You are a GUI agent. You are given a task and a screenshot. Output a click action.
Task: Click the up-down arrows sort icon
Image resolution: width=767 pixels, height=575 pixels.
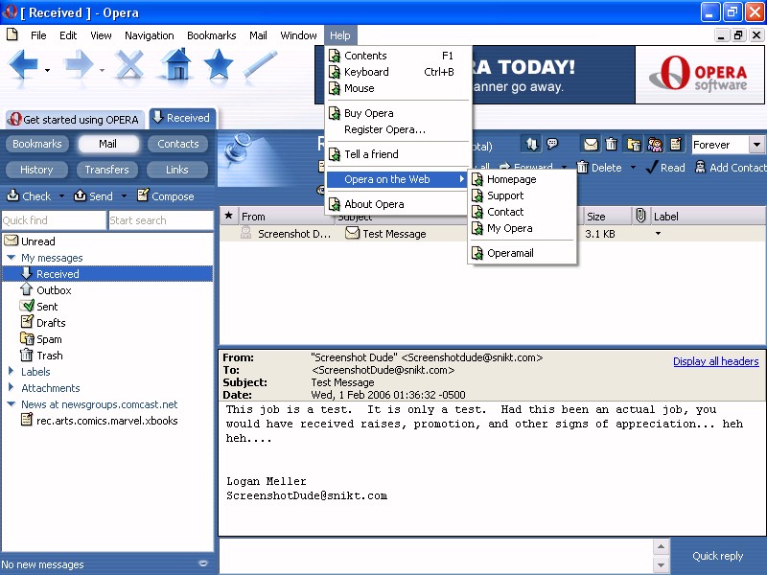(532, 144)
